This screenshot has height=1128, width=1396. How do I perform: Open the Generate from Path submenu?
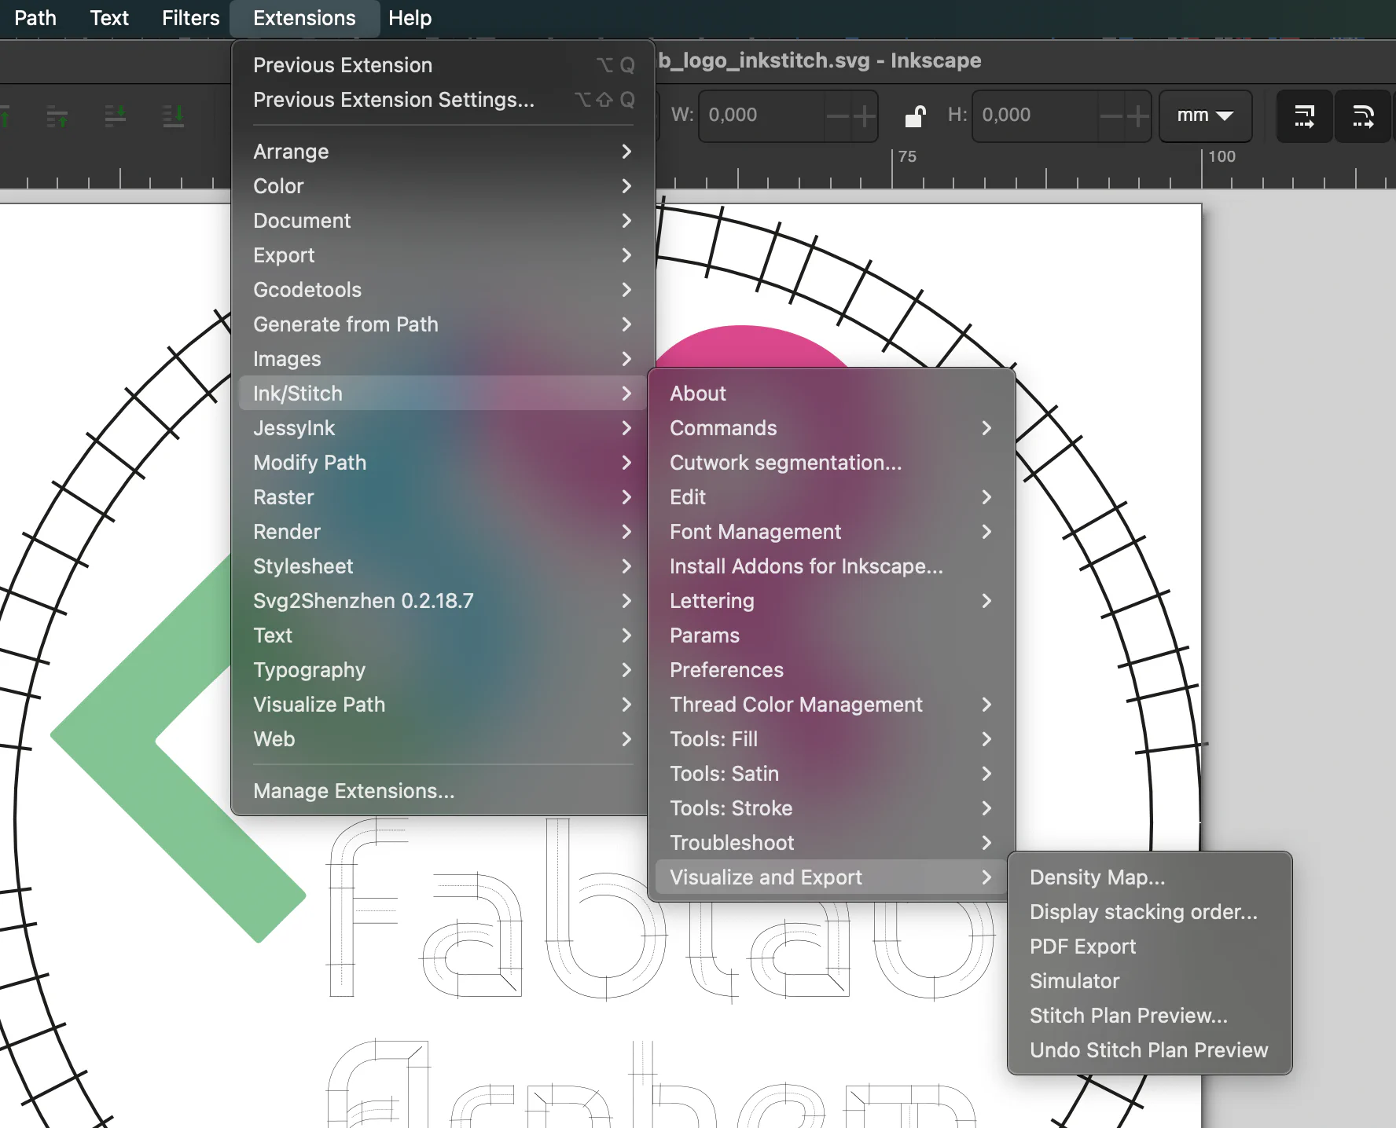pos(443,324)
